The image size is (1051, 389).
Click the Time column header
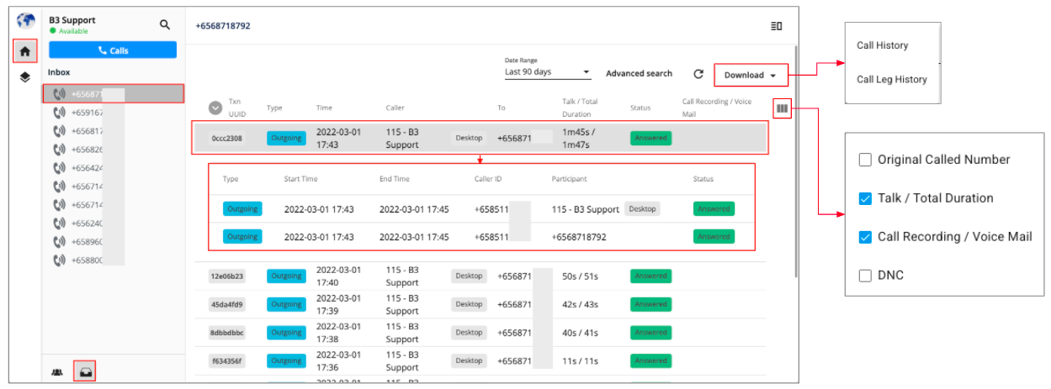(324, 108)
